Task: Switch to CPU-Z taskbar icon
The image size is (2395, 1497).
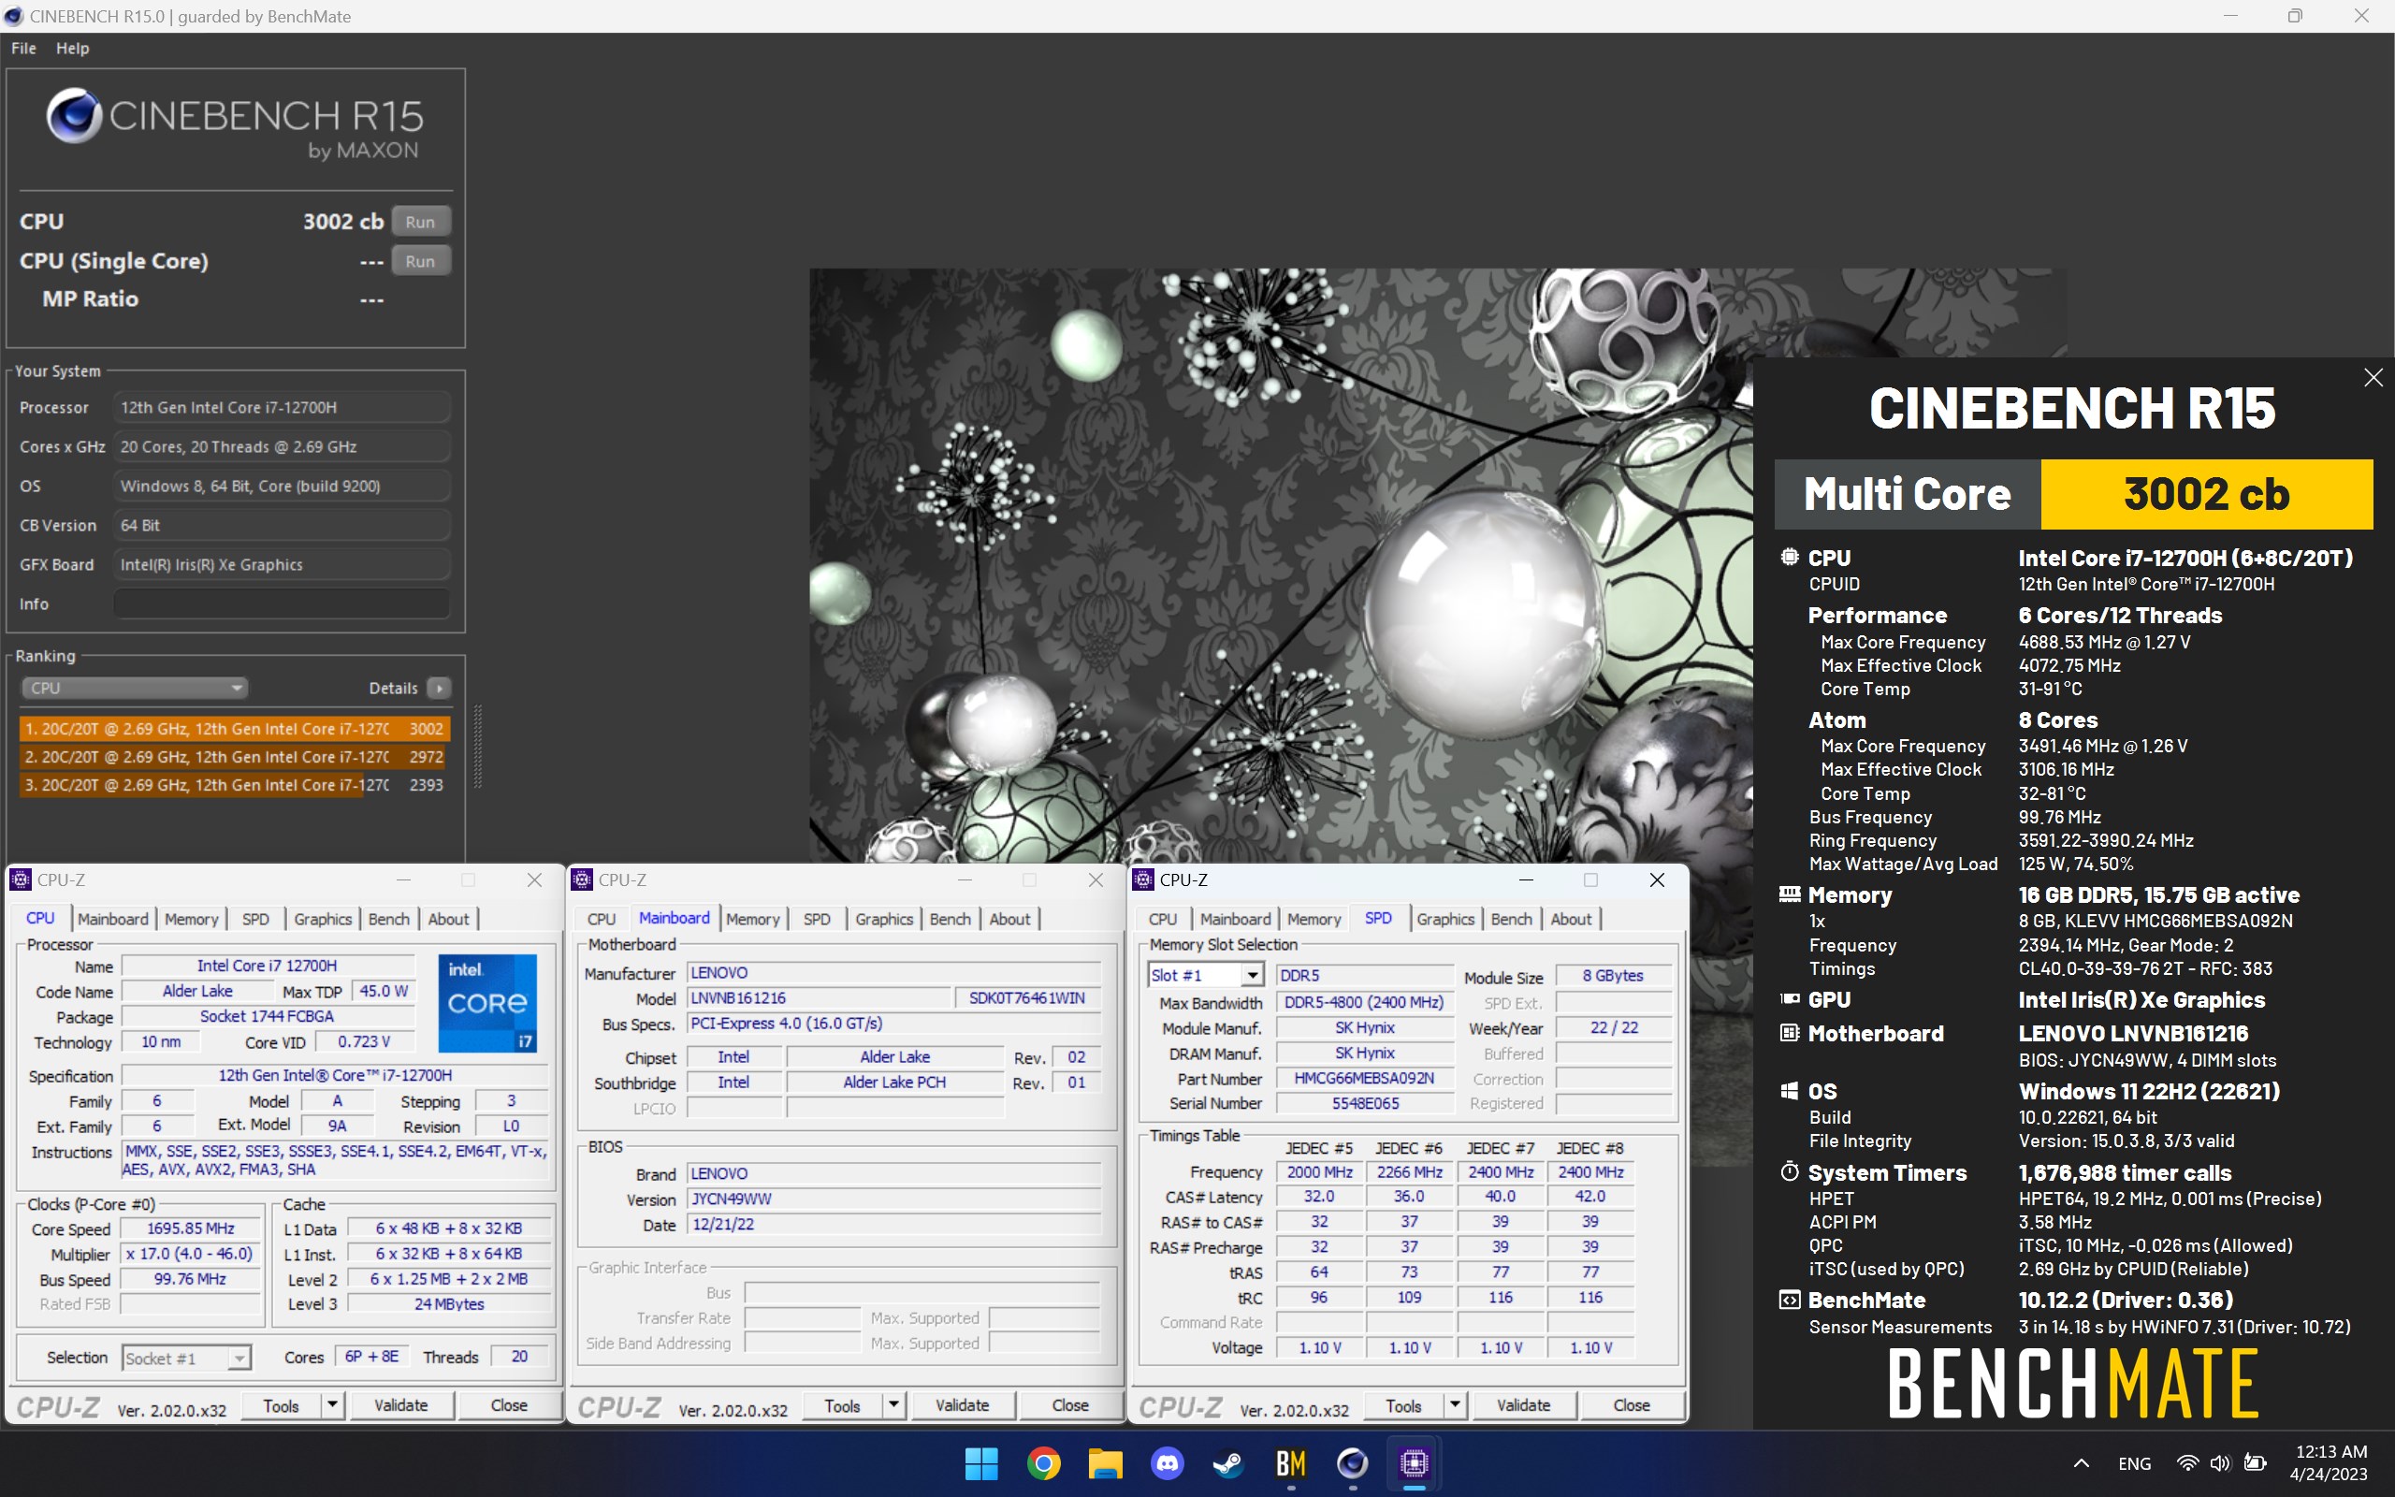Action: 1415,1462
